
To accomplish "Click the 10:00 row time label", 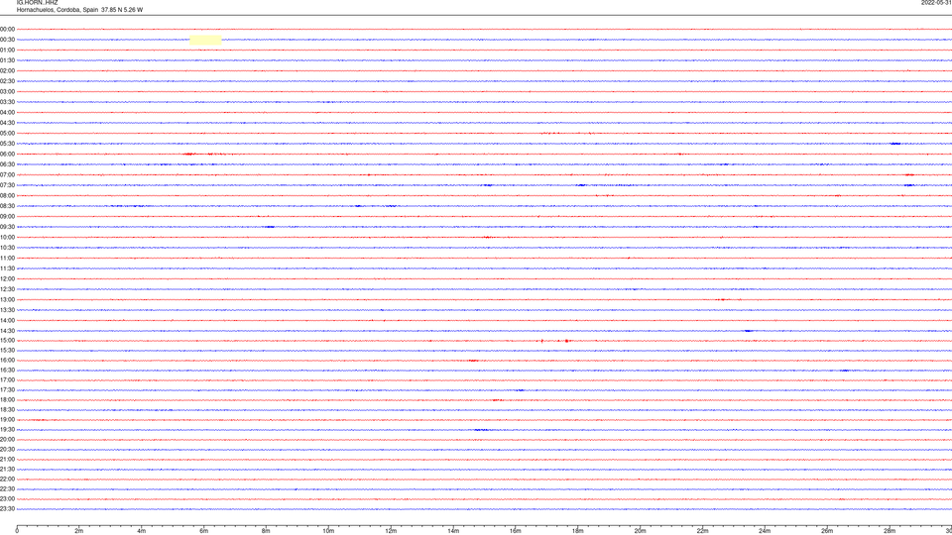I will (7, 238).
